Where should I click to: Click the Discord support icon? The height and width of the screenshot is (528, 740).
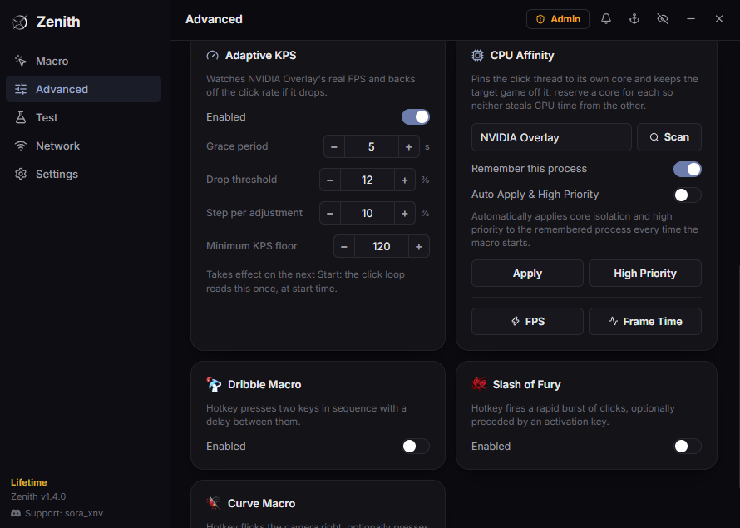point(16,513)
